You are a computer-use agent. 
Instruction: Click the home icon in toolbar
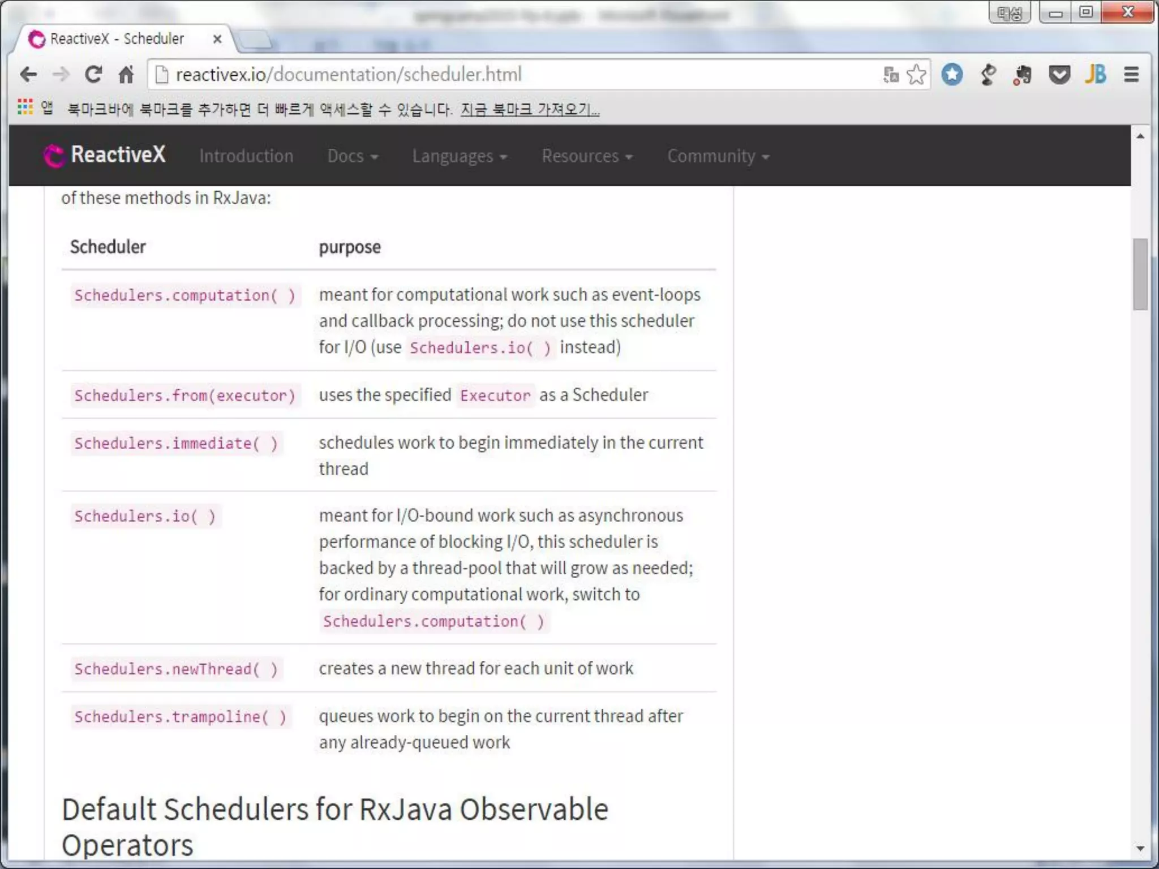point(126,74)
